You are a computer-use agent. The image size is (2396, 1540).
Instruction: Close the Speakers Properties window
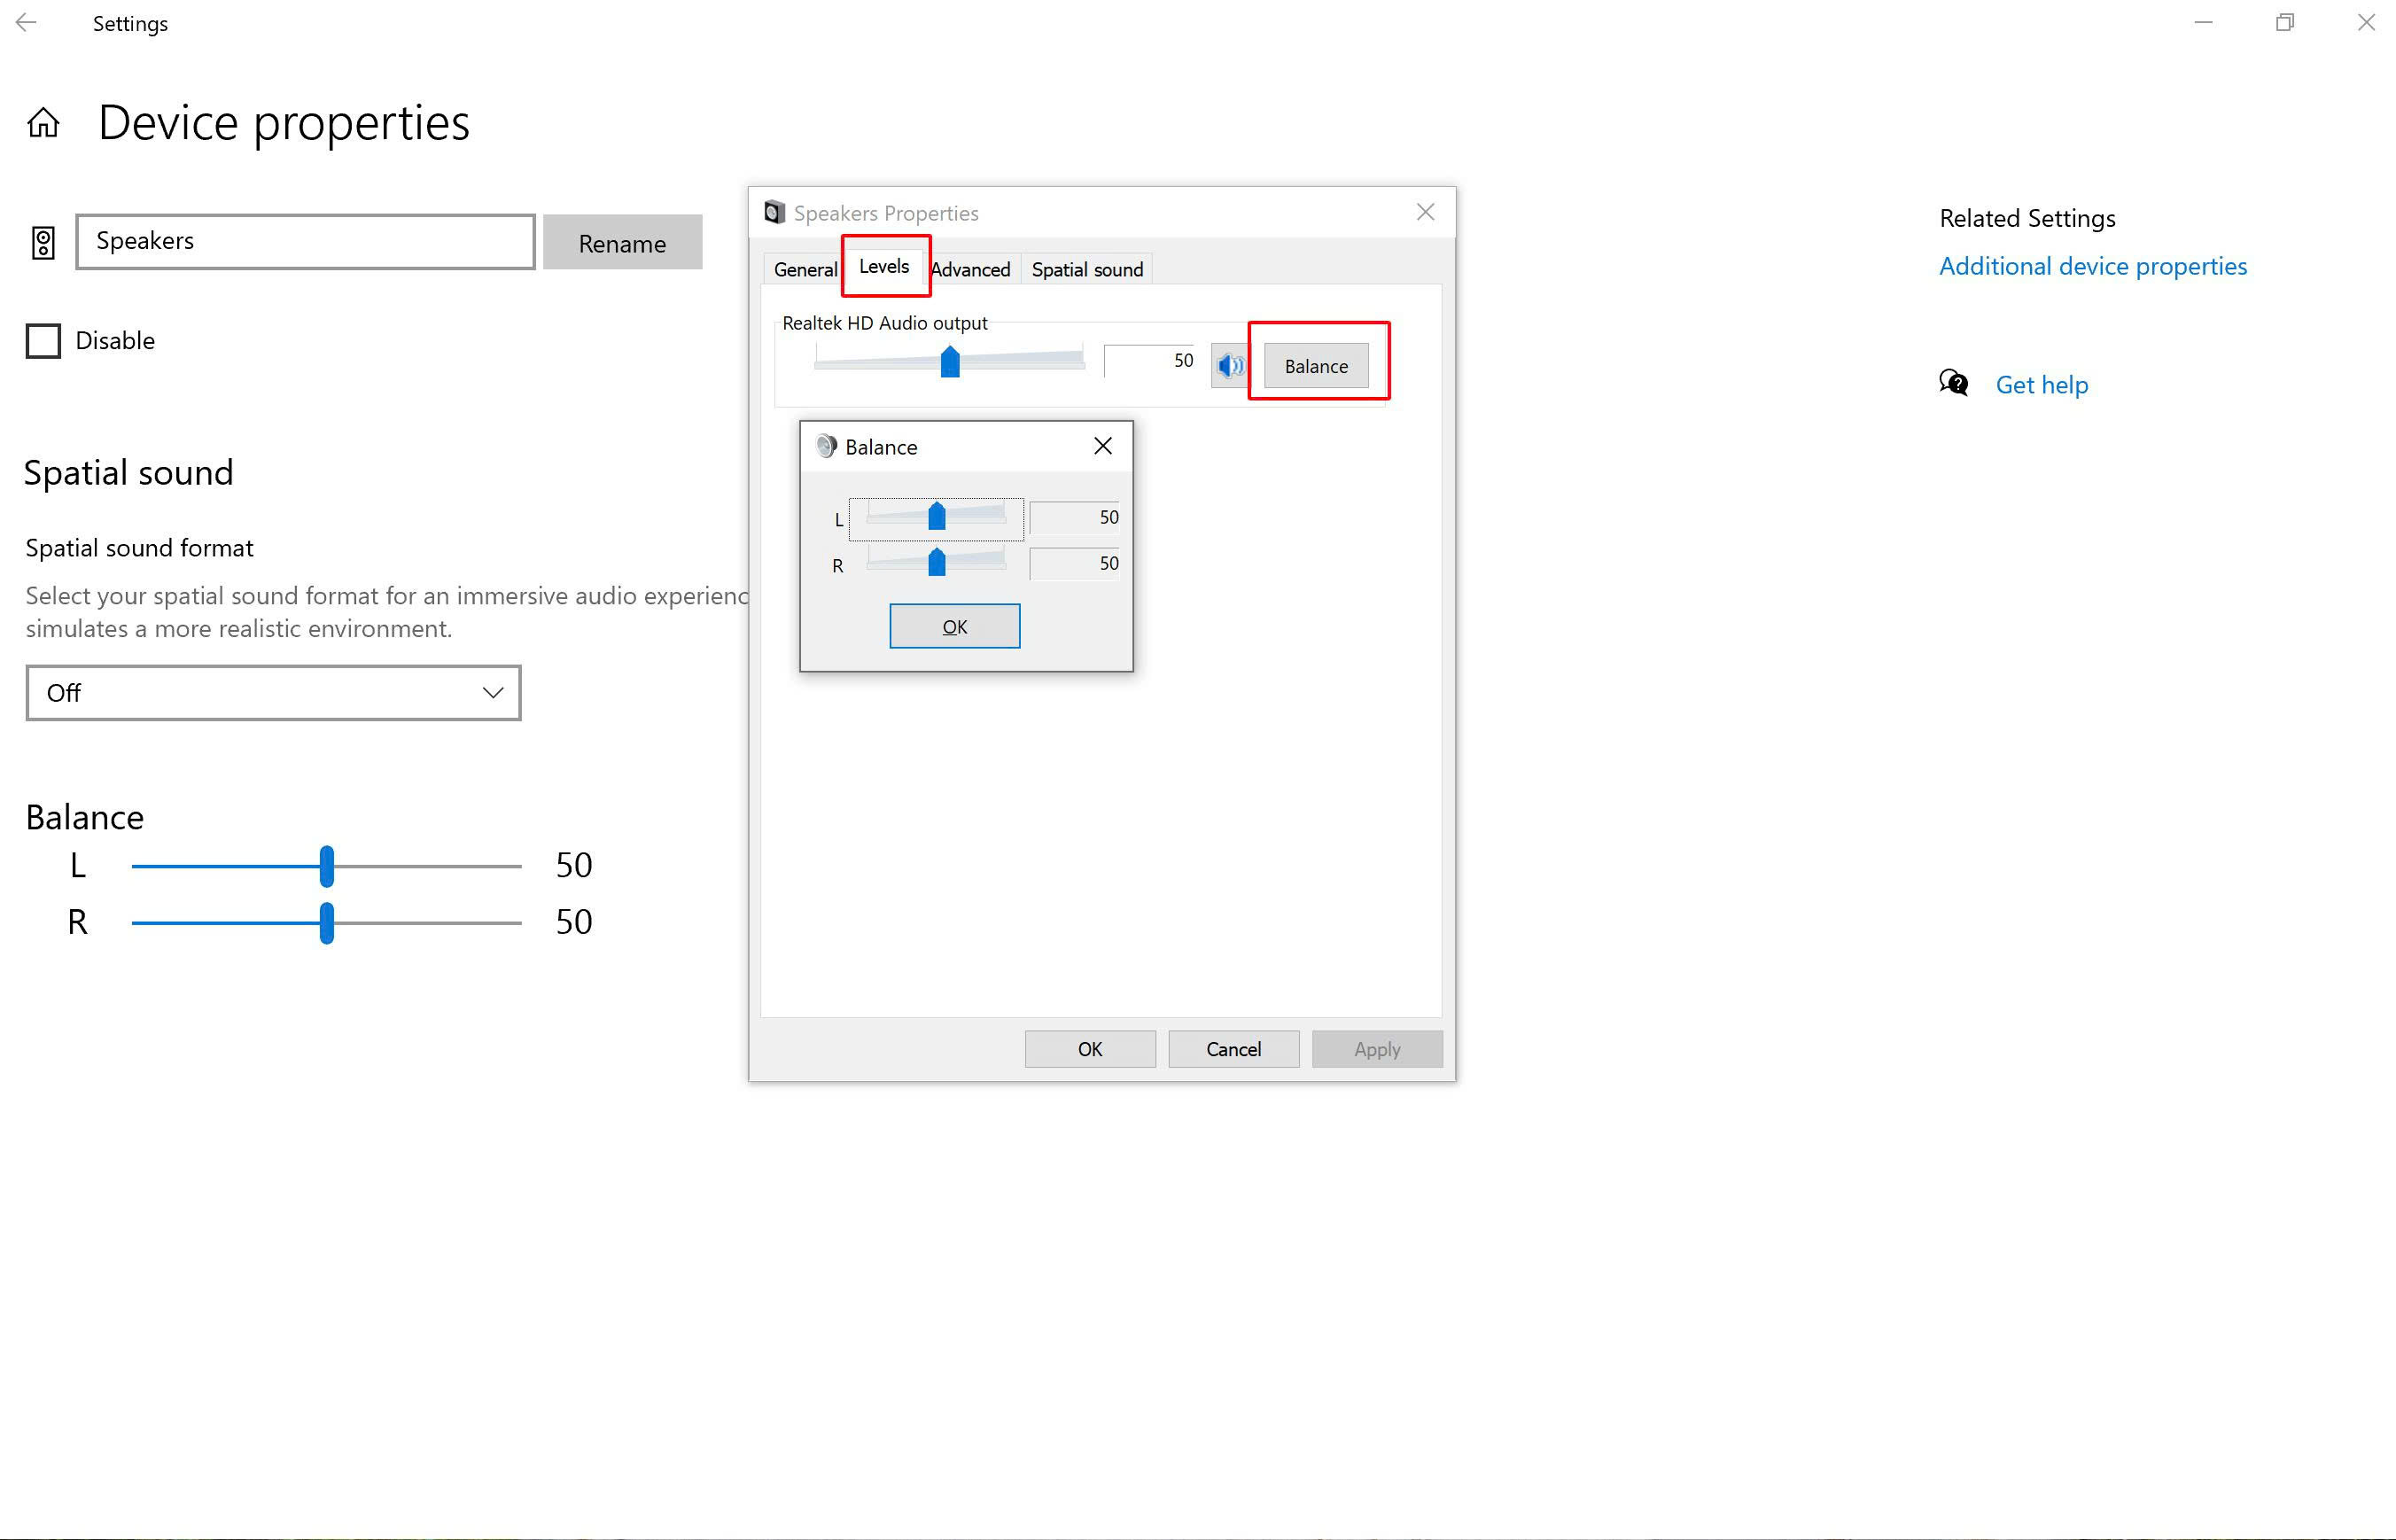[1425, 212]
